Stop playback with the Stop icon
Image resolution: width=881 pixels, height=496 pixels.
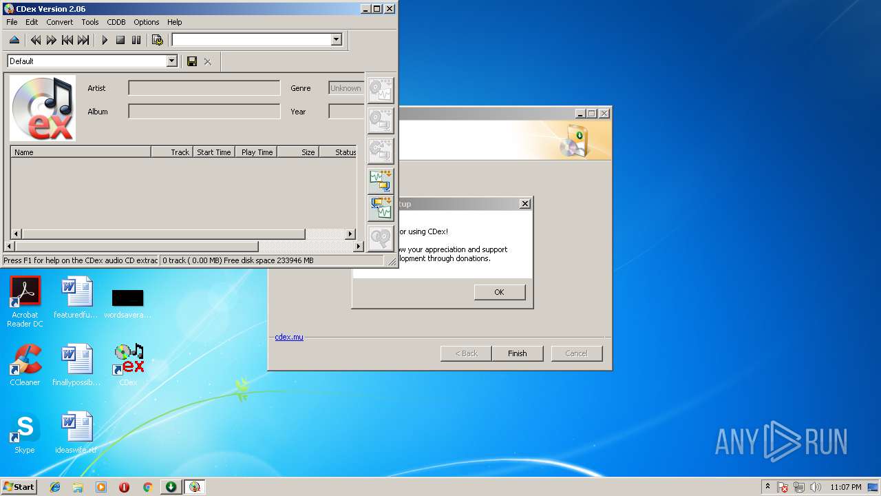pyautogui.click(x=120, y=40)
